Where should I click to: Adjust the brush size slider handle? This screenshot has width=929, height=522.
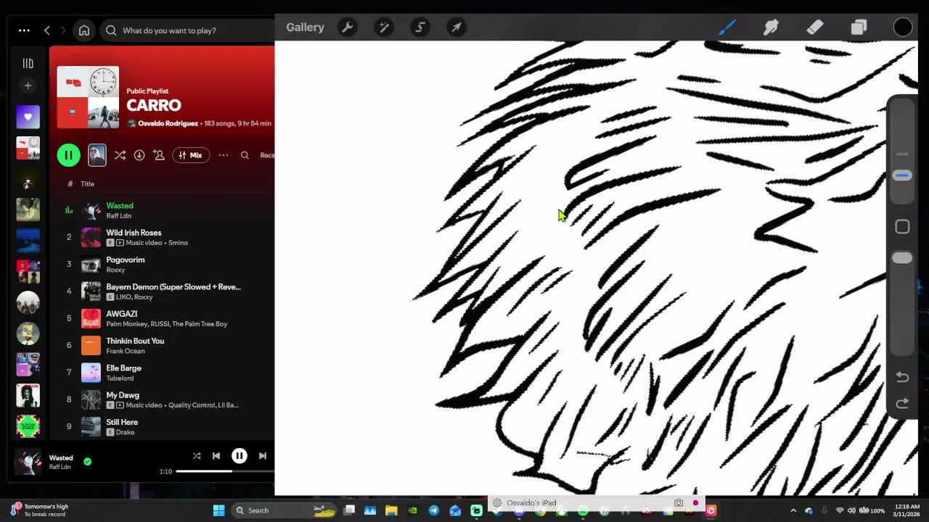pyautogui.click(x=902, y=175)
